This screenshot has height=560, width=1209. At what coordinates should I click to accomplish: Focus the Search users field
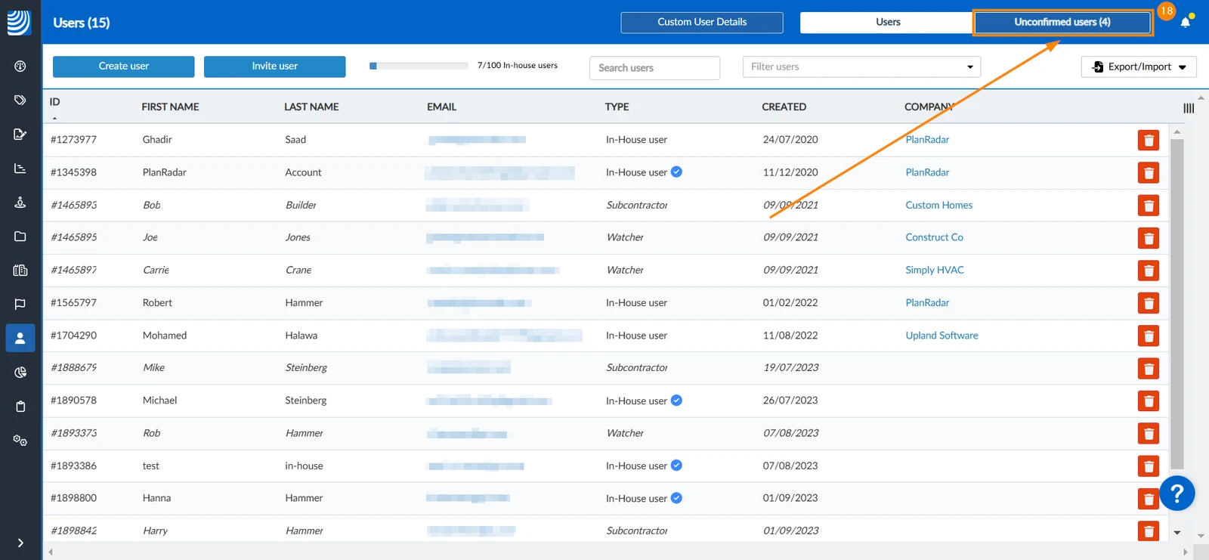coord(654,68)
